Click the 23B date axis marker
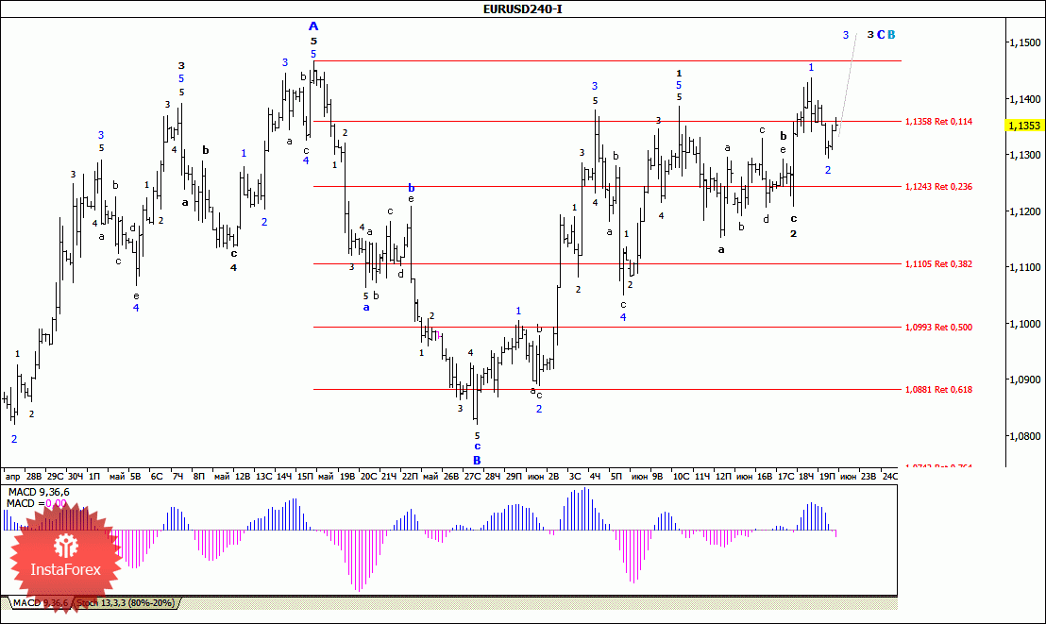Screen dimensions: 1046x624 click(x=869, y=476)
